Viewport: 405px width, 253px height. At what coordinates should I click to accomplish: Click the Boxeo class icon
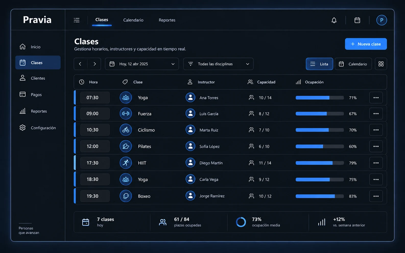126,196
